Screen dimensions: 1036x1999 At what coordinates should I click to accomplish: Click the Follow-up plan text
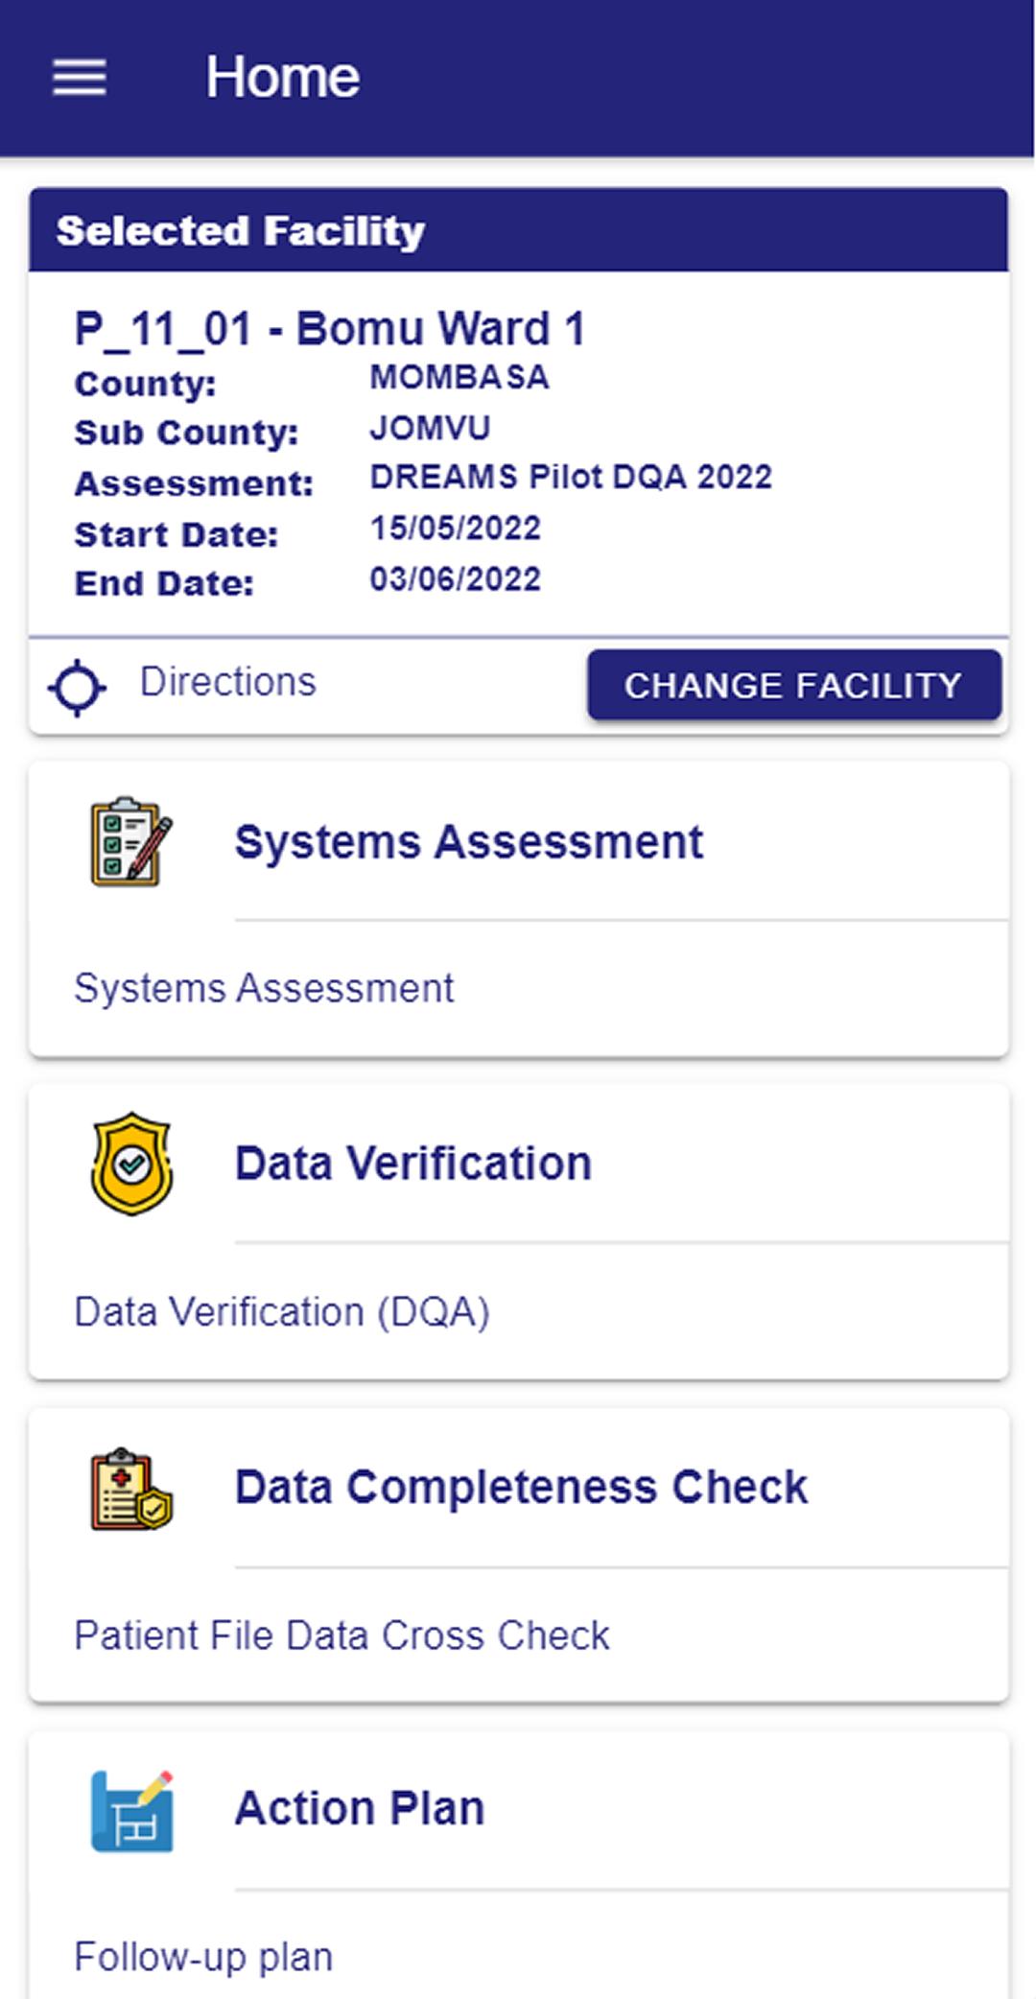[203, 1958]
